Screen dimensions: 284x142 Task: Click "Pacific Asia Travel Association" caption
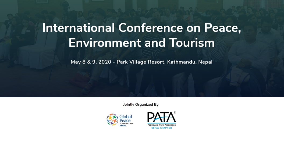coord(161,125)
